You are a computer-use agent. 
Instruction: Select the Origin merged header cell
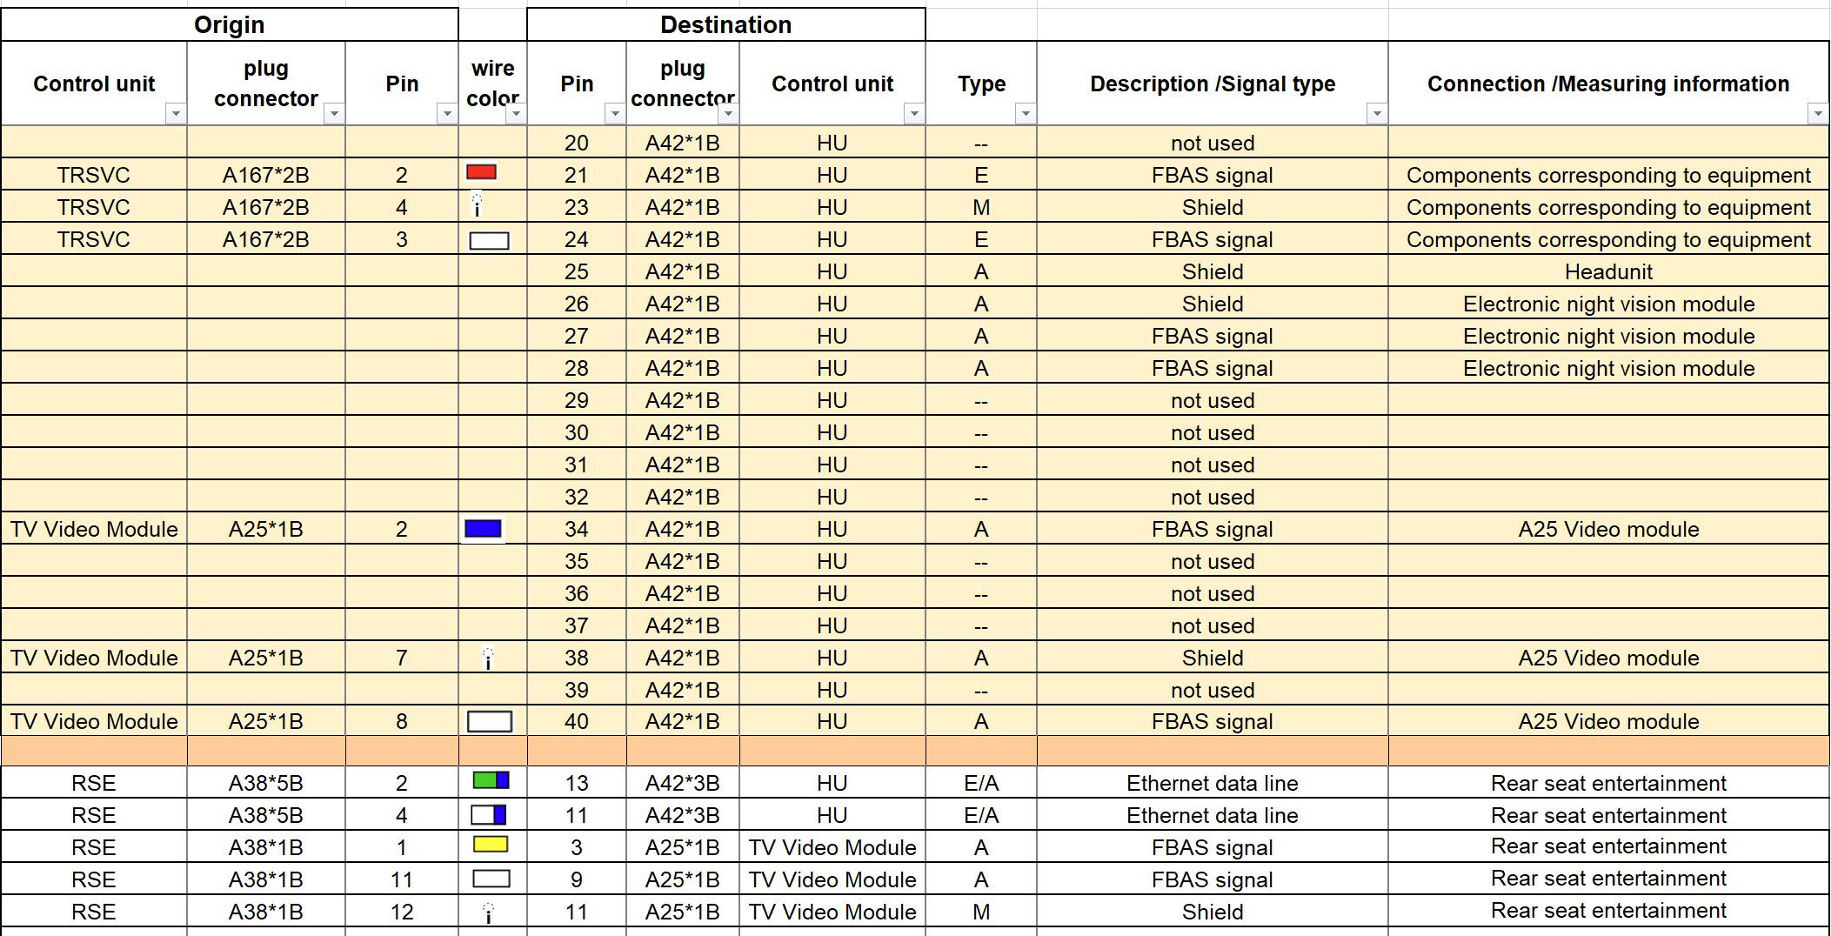[230, 24]
